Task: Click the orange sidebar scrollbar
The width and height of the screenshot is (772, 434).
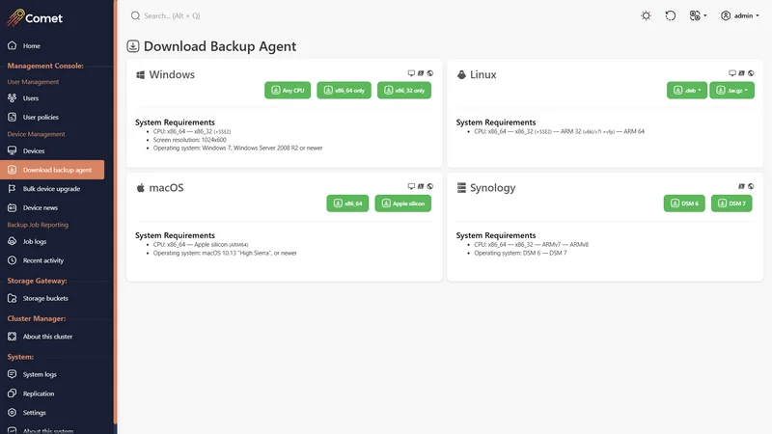Action: coord(115,211)
